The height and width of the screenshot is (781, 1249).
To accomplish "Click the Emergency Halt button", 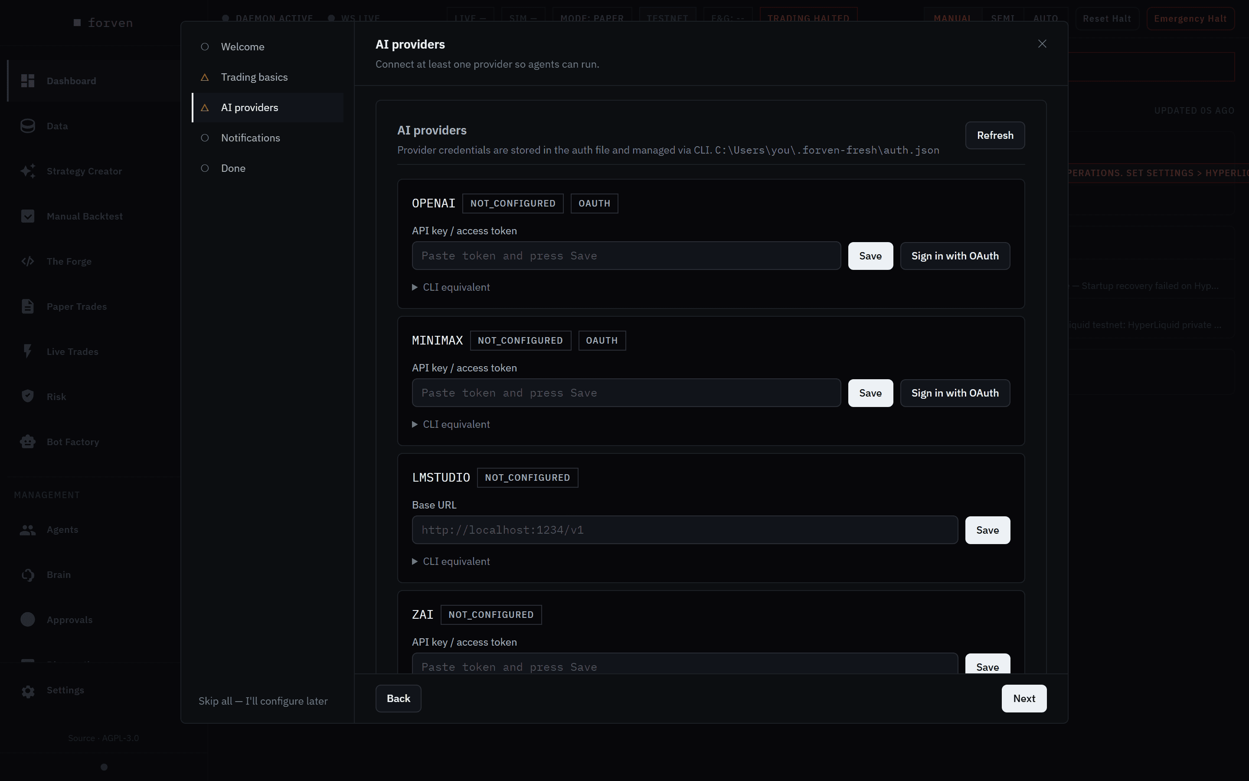I will [1190, 19].
